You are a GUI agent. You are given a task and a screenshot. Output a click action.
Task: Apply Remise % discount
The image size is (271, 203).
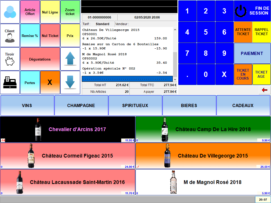(x=30, y=35)
